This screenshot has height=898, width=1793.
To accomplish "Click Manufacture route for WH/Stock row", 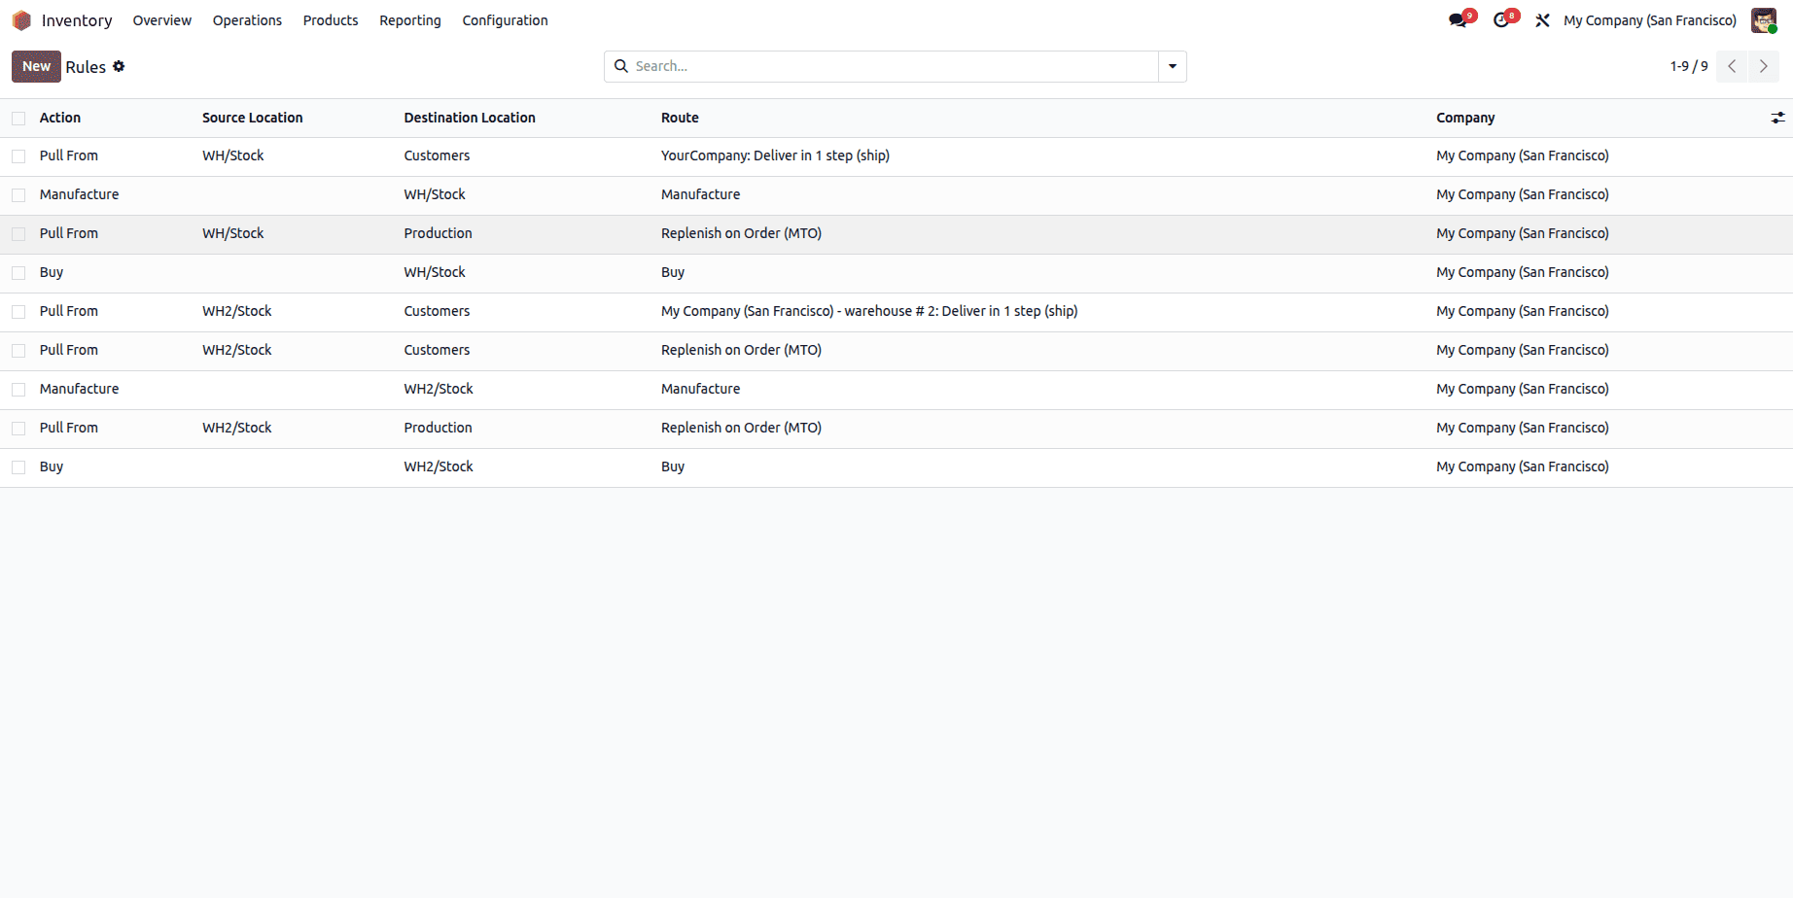I will click(x=700, y=194).
